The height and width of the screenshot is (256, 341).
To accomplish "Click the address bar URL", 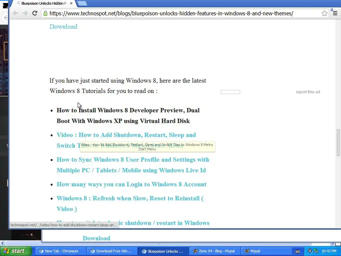I will coord(171,13).
